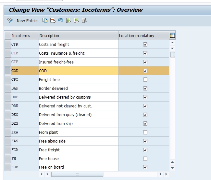Click the 'Costs, insurance & freight' description
Screen dimensions: 211x180
(x=79, y=53)
